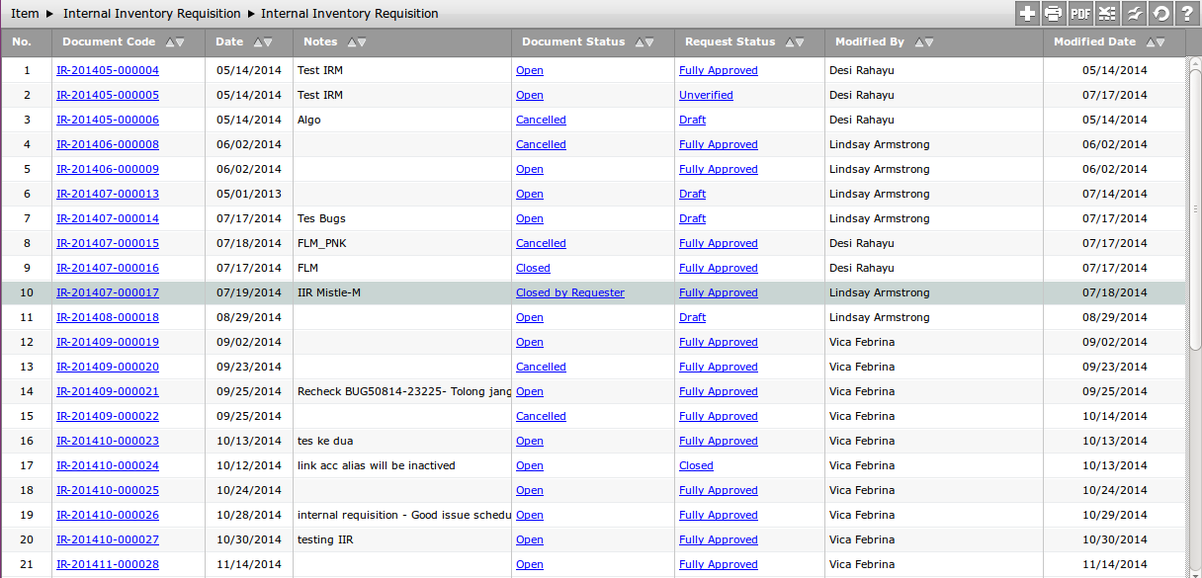The image size is (1202, 578).
Task: Open document IR-201405-000004
Action: pyautogui.click(x=108, y=70)
